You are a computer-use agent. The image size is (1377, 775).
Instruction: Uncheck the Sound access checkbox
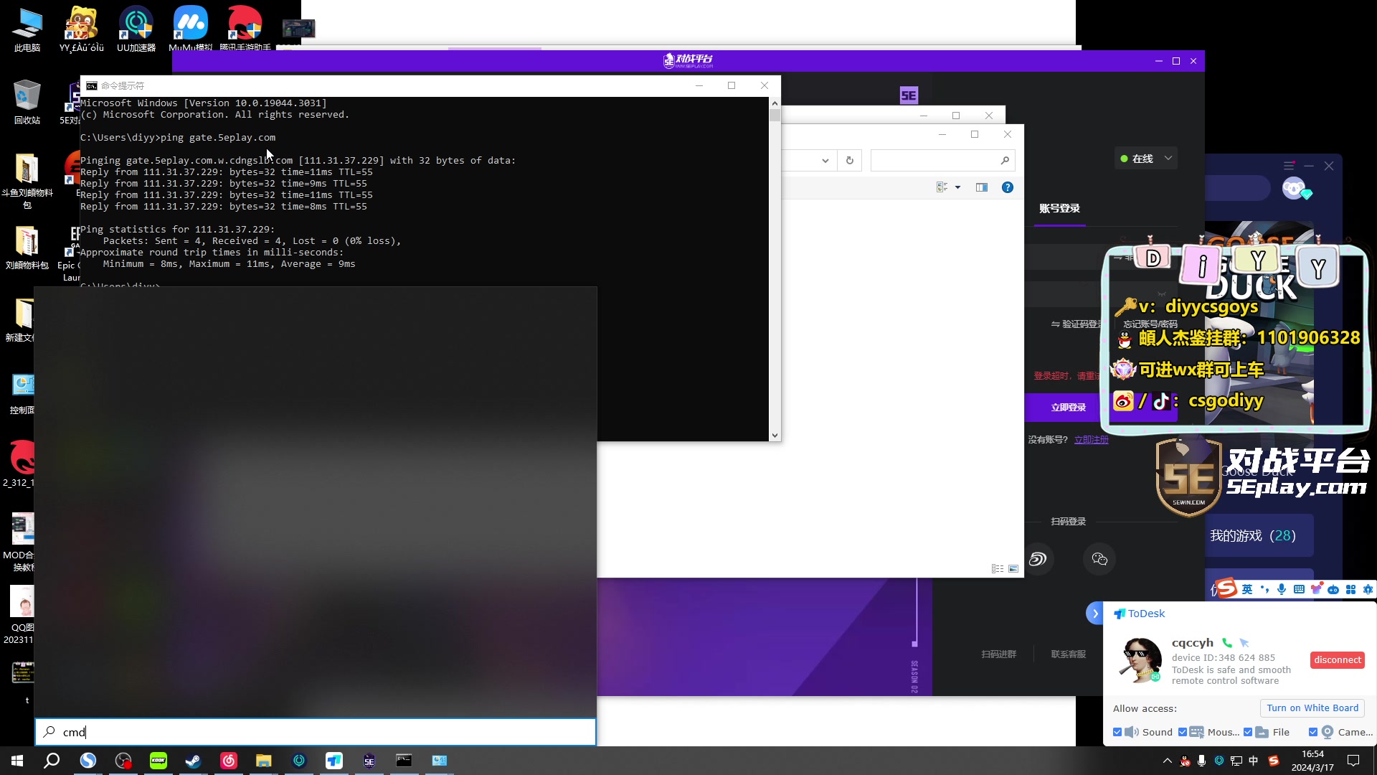(1117, 732)
